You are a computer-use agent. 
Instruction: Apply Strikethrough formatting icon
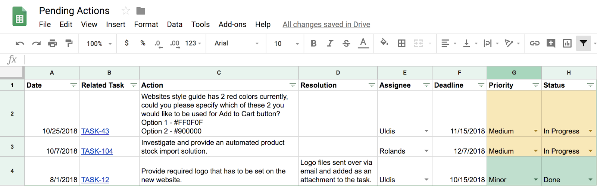(346, 44)
